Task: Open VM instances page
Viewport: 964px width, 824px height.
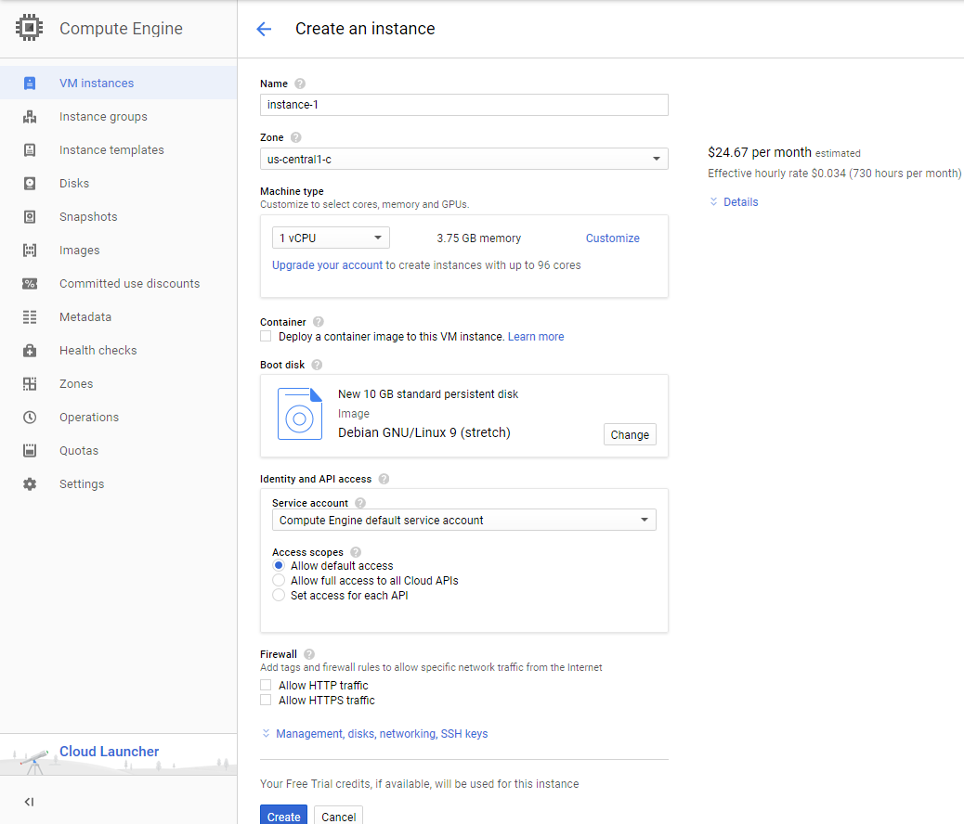Action: click(97, 83)
